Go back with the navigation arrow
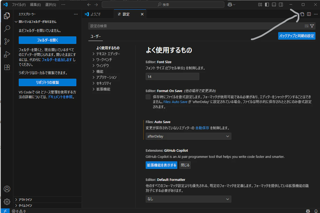The image size is (320, 213). point(89,5)
